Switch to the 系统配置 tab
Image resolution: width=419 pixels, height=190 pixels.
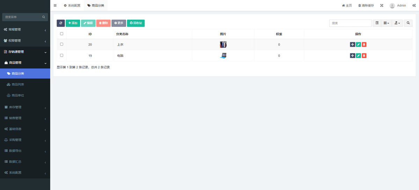pos(72,6)
